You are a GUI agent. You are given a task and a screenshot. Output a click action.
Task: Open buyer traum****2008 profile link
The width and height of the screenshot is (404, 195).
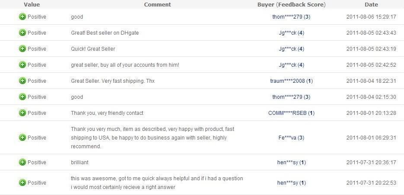tap(288, 81)
